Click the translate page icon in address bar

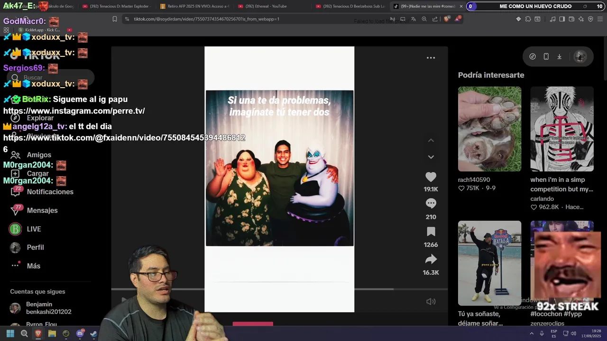click(413, 19)
